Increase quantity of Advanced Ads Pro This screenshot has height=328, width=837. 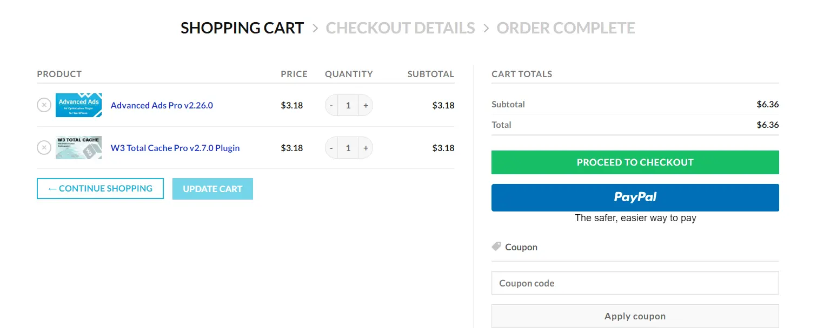pos(366,105)
